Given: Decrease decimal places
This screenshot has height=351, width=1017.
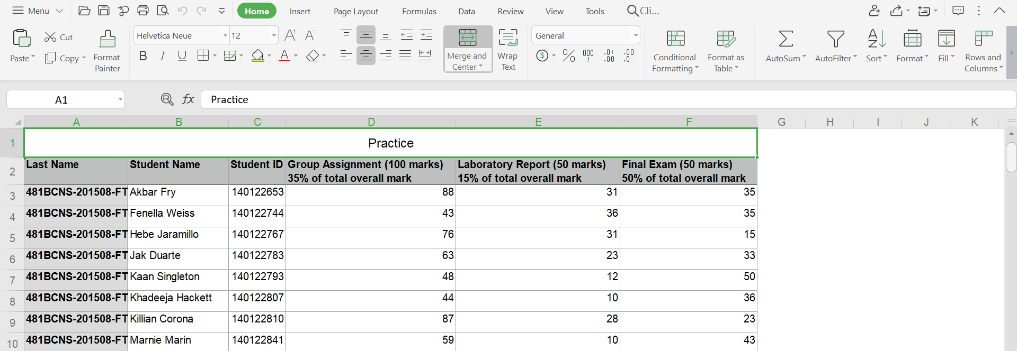Looking at the screenshot, I should tap(629, 55).
